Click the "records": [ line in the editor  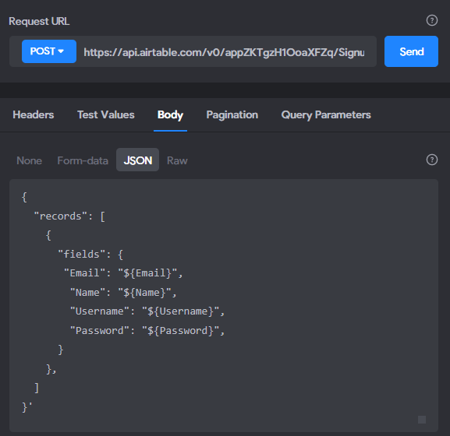pyautogui.click(x=69, y=216)
